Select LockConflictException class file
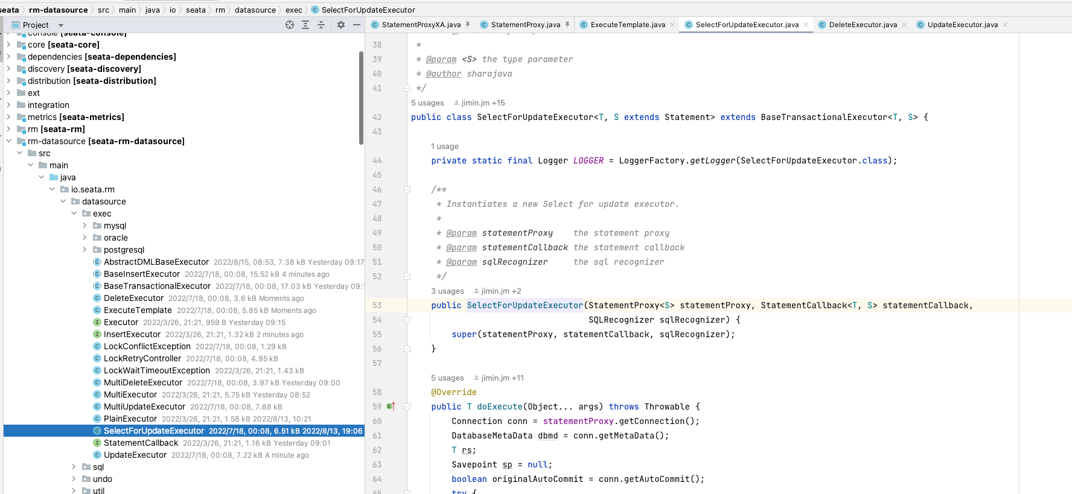The image size is (1072, 494). point(147,346)
